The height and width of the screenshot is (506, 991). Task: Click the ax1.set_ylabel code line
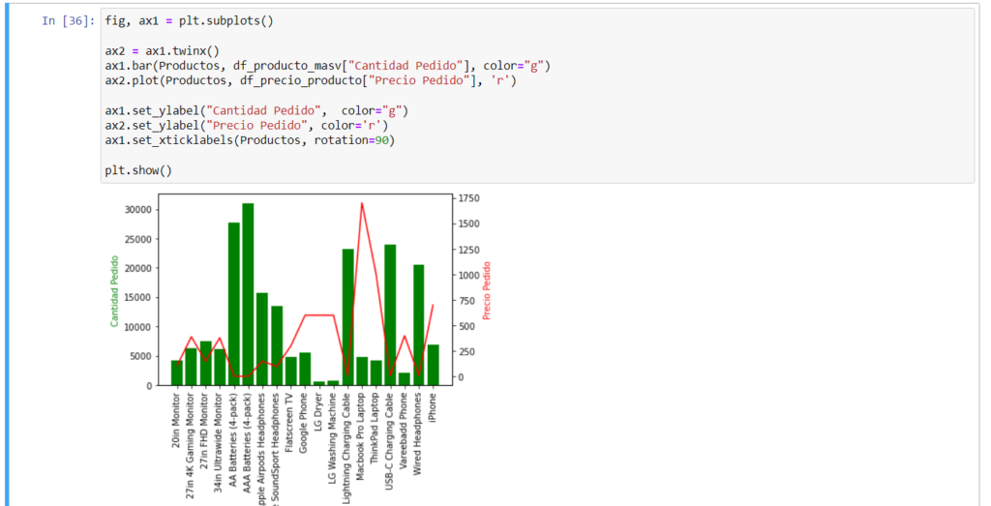[256, 110]
